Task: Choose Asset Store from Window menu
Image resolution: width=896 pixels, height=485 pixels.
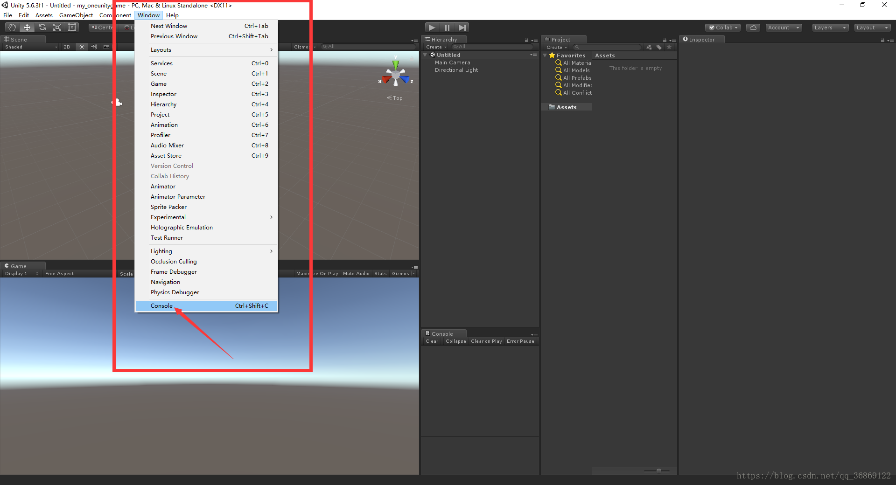Action: pyautogui.click(x=206, y=156)
